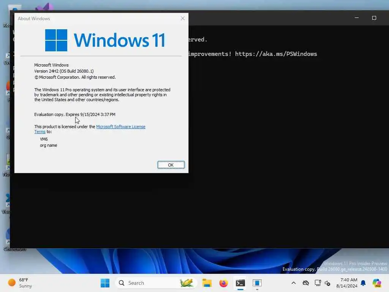Click the corn search highlight icon
The width and height of the screenshot is (389, 292).
[x=187, y=283]
